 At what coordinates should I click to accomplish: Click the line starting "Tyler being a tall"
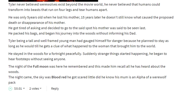tap(88, 41)
